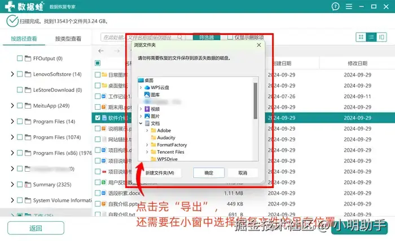The width and height of the screenshot is (395, 241).
Task: Select 图库 gallery folder in dialog
Action: pyautogui.click(x=152, y=95)
